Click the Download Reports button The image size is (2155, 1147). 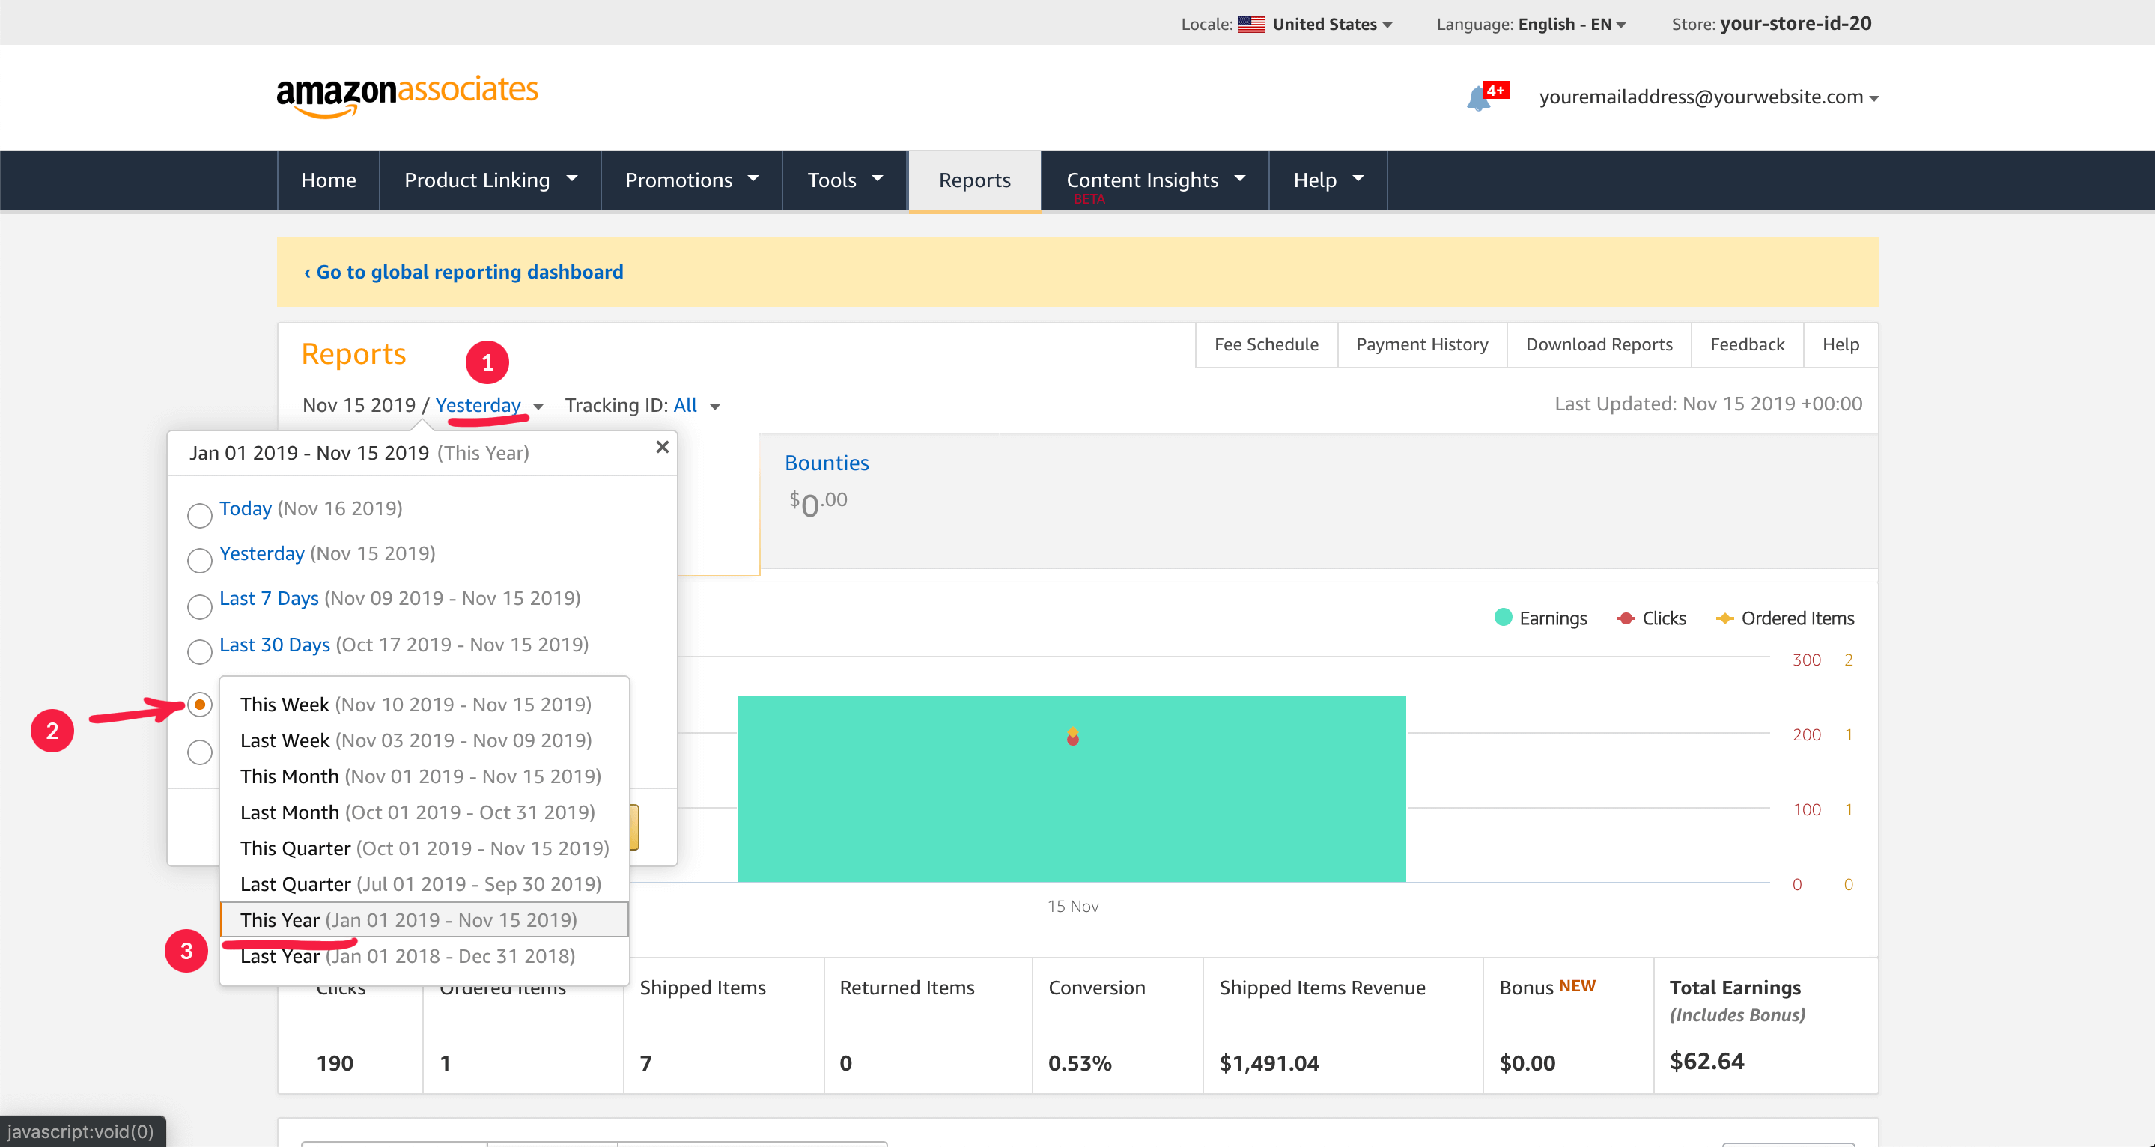1599,344
